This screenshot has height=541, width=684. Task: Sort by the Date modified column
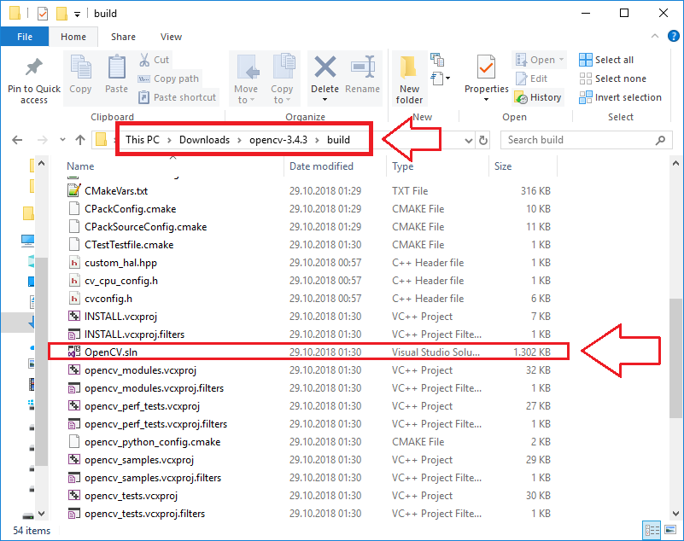coord(321,166)
